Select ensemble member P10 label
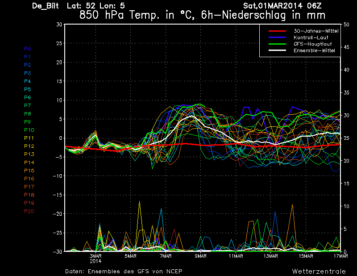The width and height of the screenshot is (357, 276). 29,130
